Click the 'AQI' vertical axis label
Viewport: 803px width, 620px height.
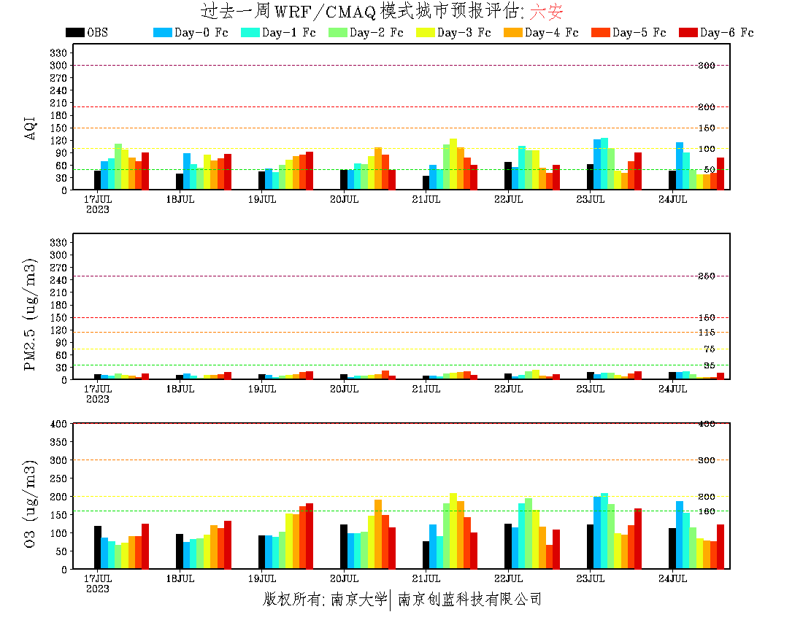31,128
